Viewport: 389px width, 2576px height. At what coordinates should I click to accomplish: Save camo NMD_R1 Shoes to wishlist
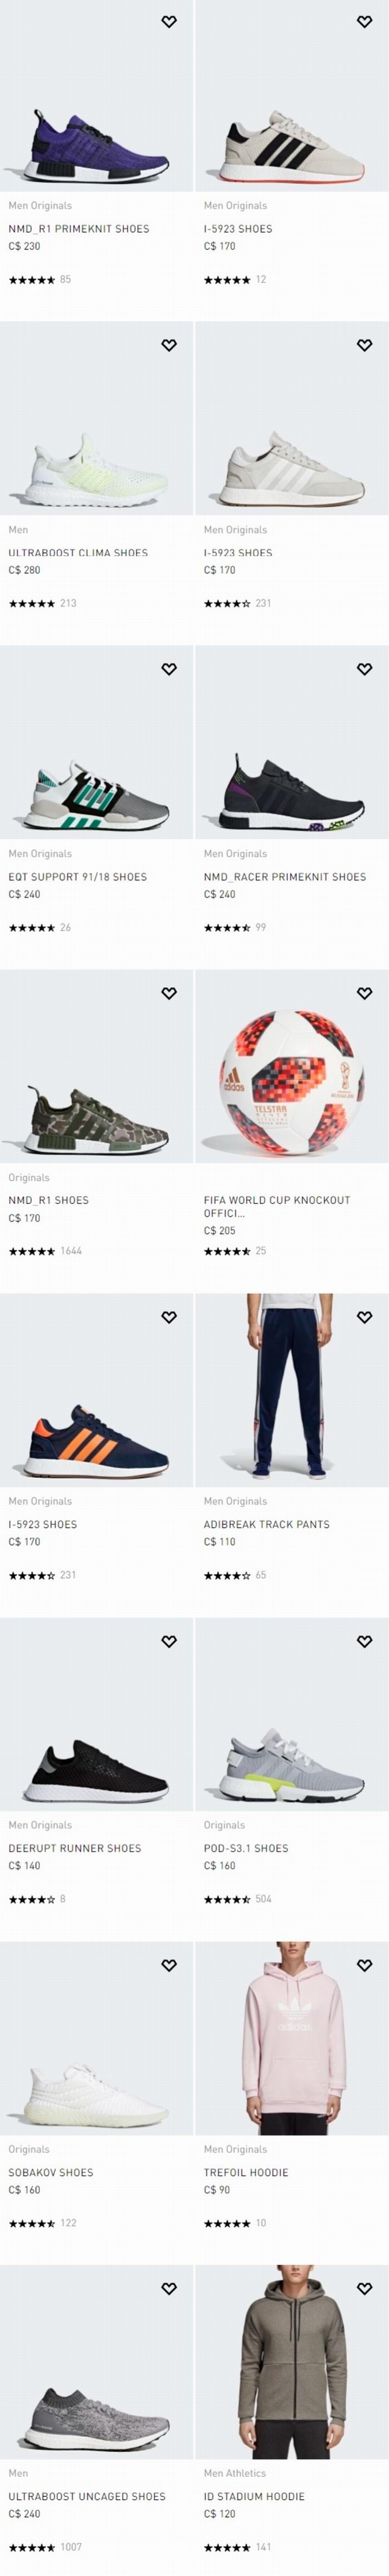pos(168,993)
